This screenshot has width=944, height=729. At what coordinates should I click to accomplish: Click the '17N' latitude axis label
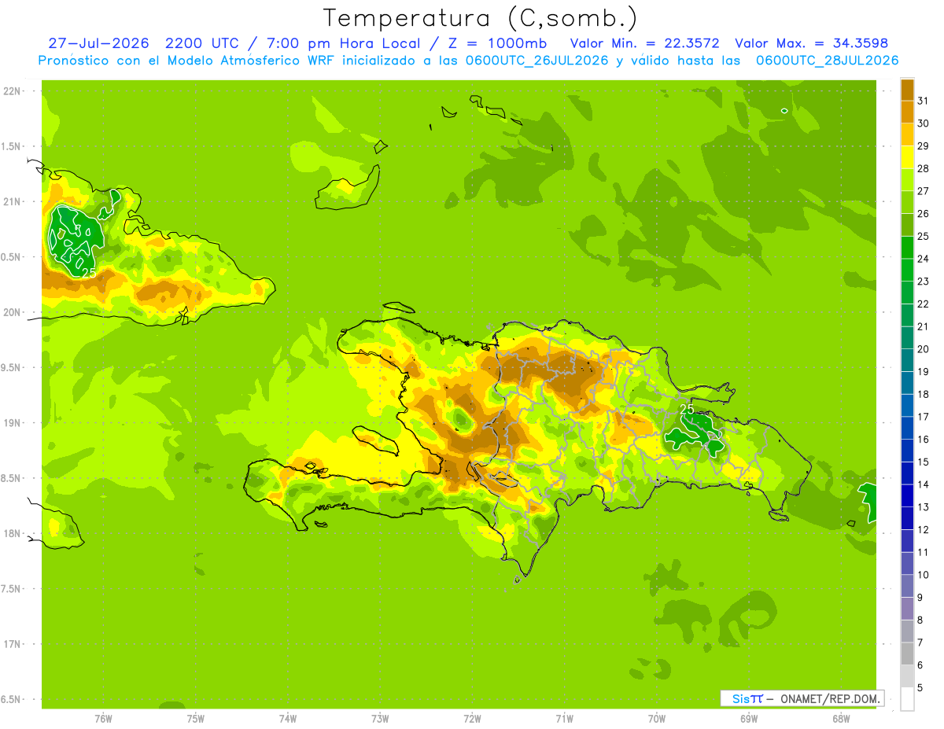[x=13, y=644]
